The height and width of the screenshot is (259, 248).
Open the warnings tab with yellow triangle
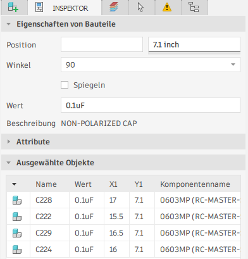point(168,8)
